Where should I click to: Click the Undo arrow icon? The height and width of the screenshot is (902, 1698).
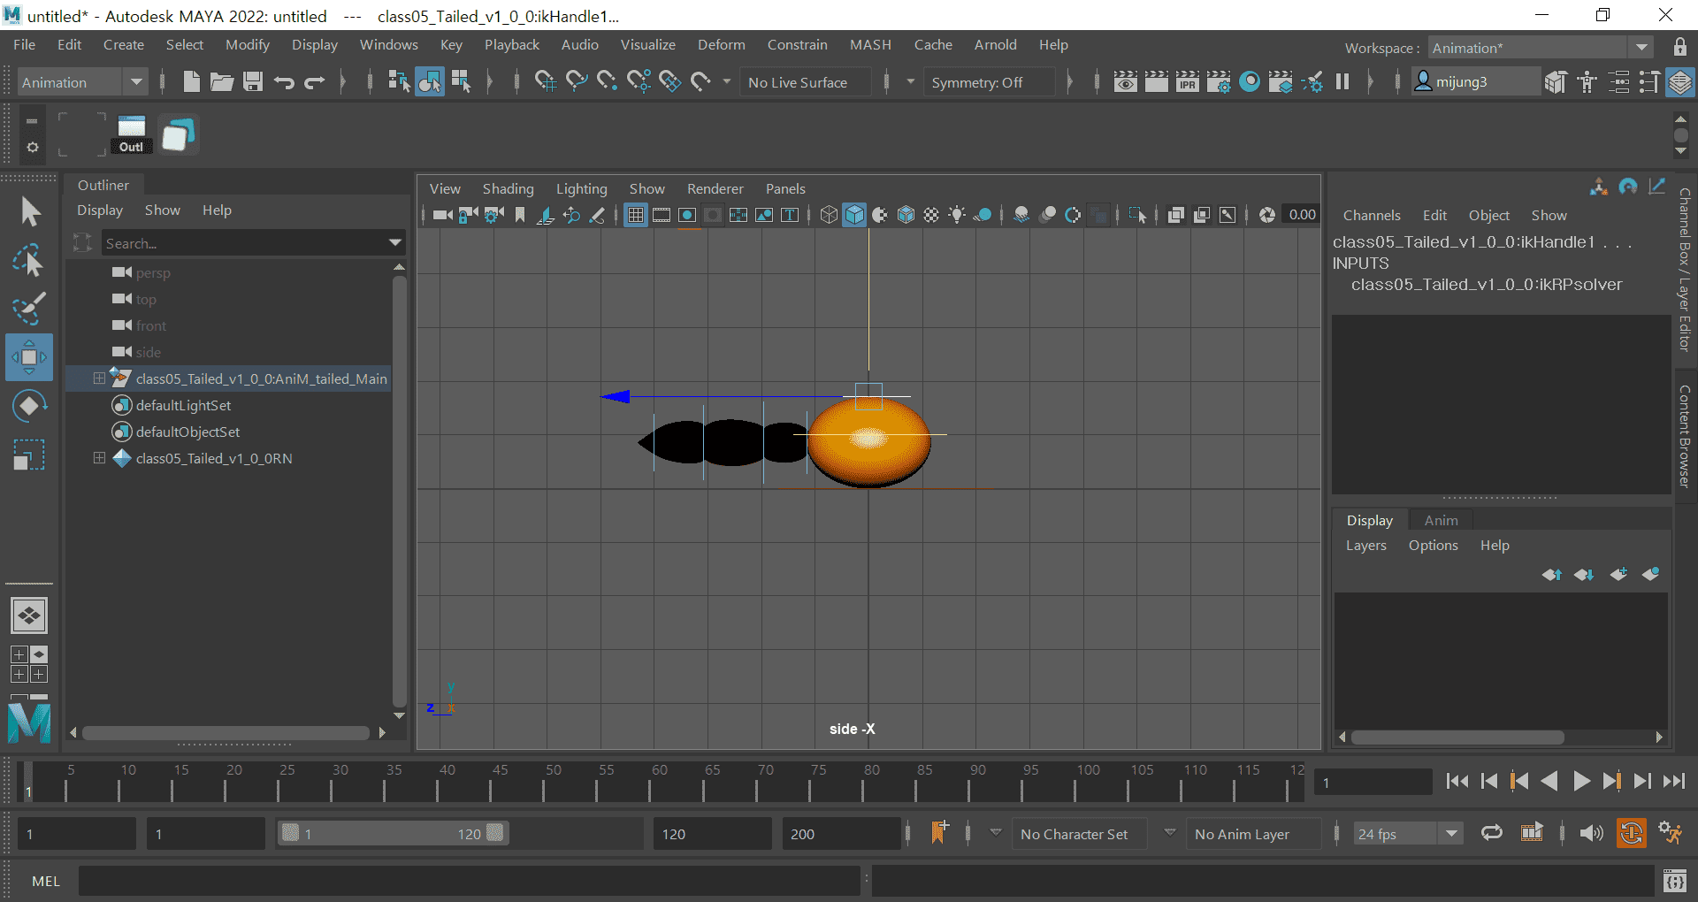pos(284,82)
